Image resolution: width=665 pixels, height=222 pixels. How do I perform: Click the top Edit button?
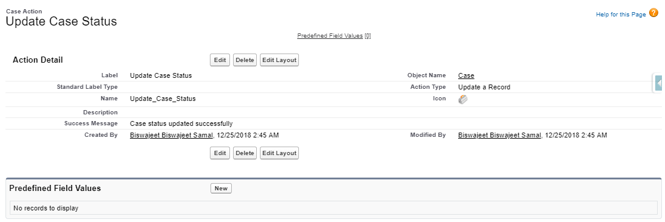[220, 60]
